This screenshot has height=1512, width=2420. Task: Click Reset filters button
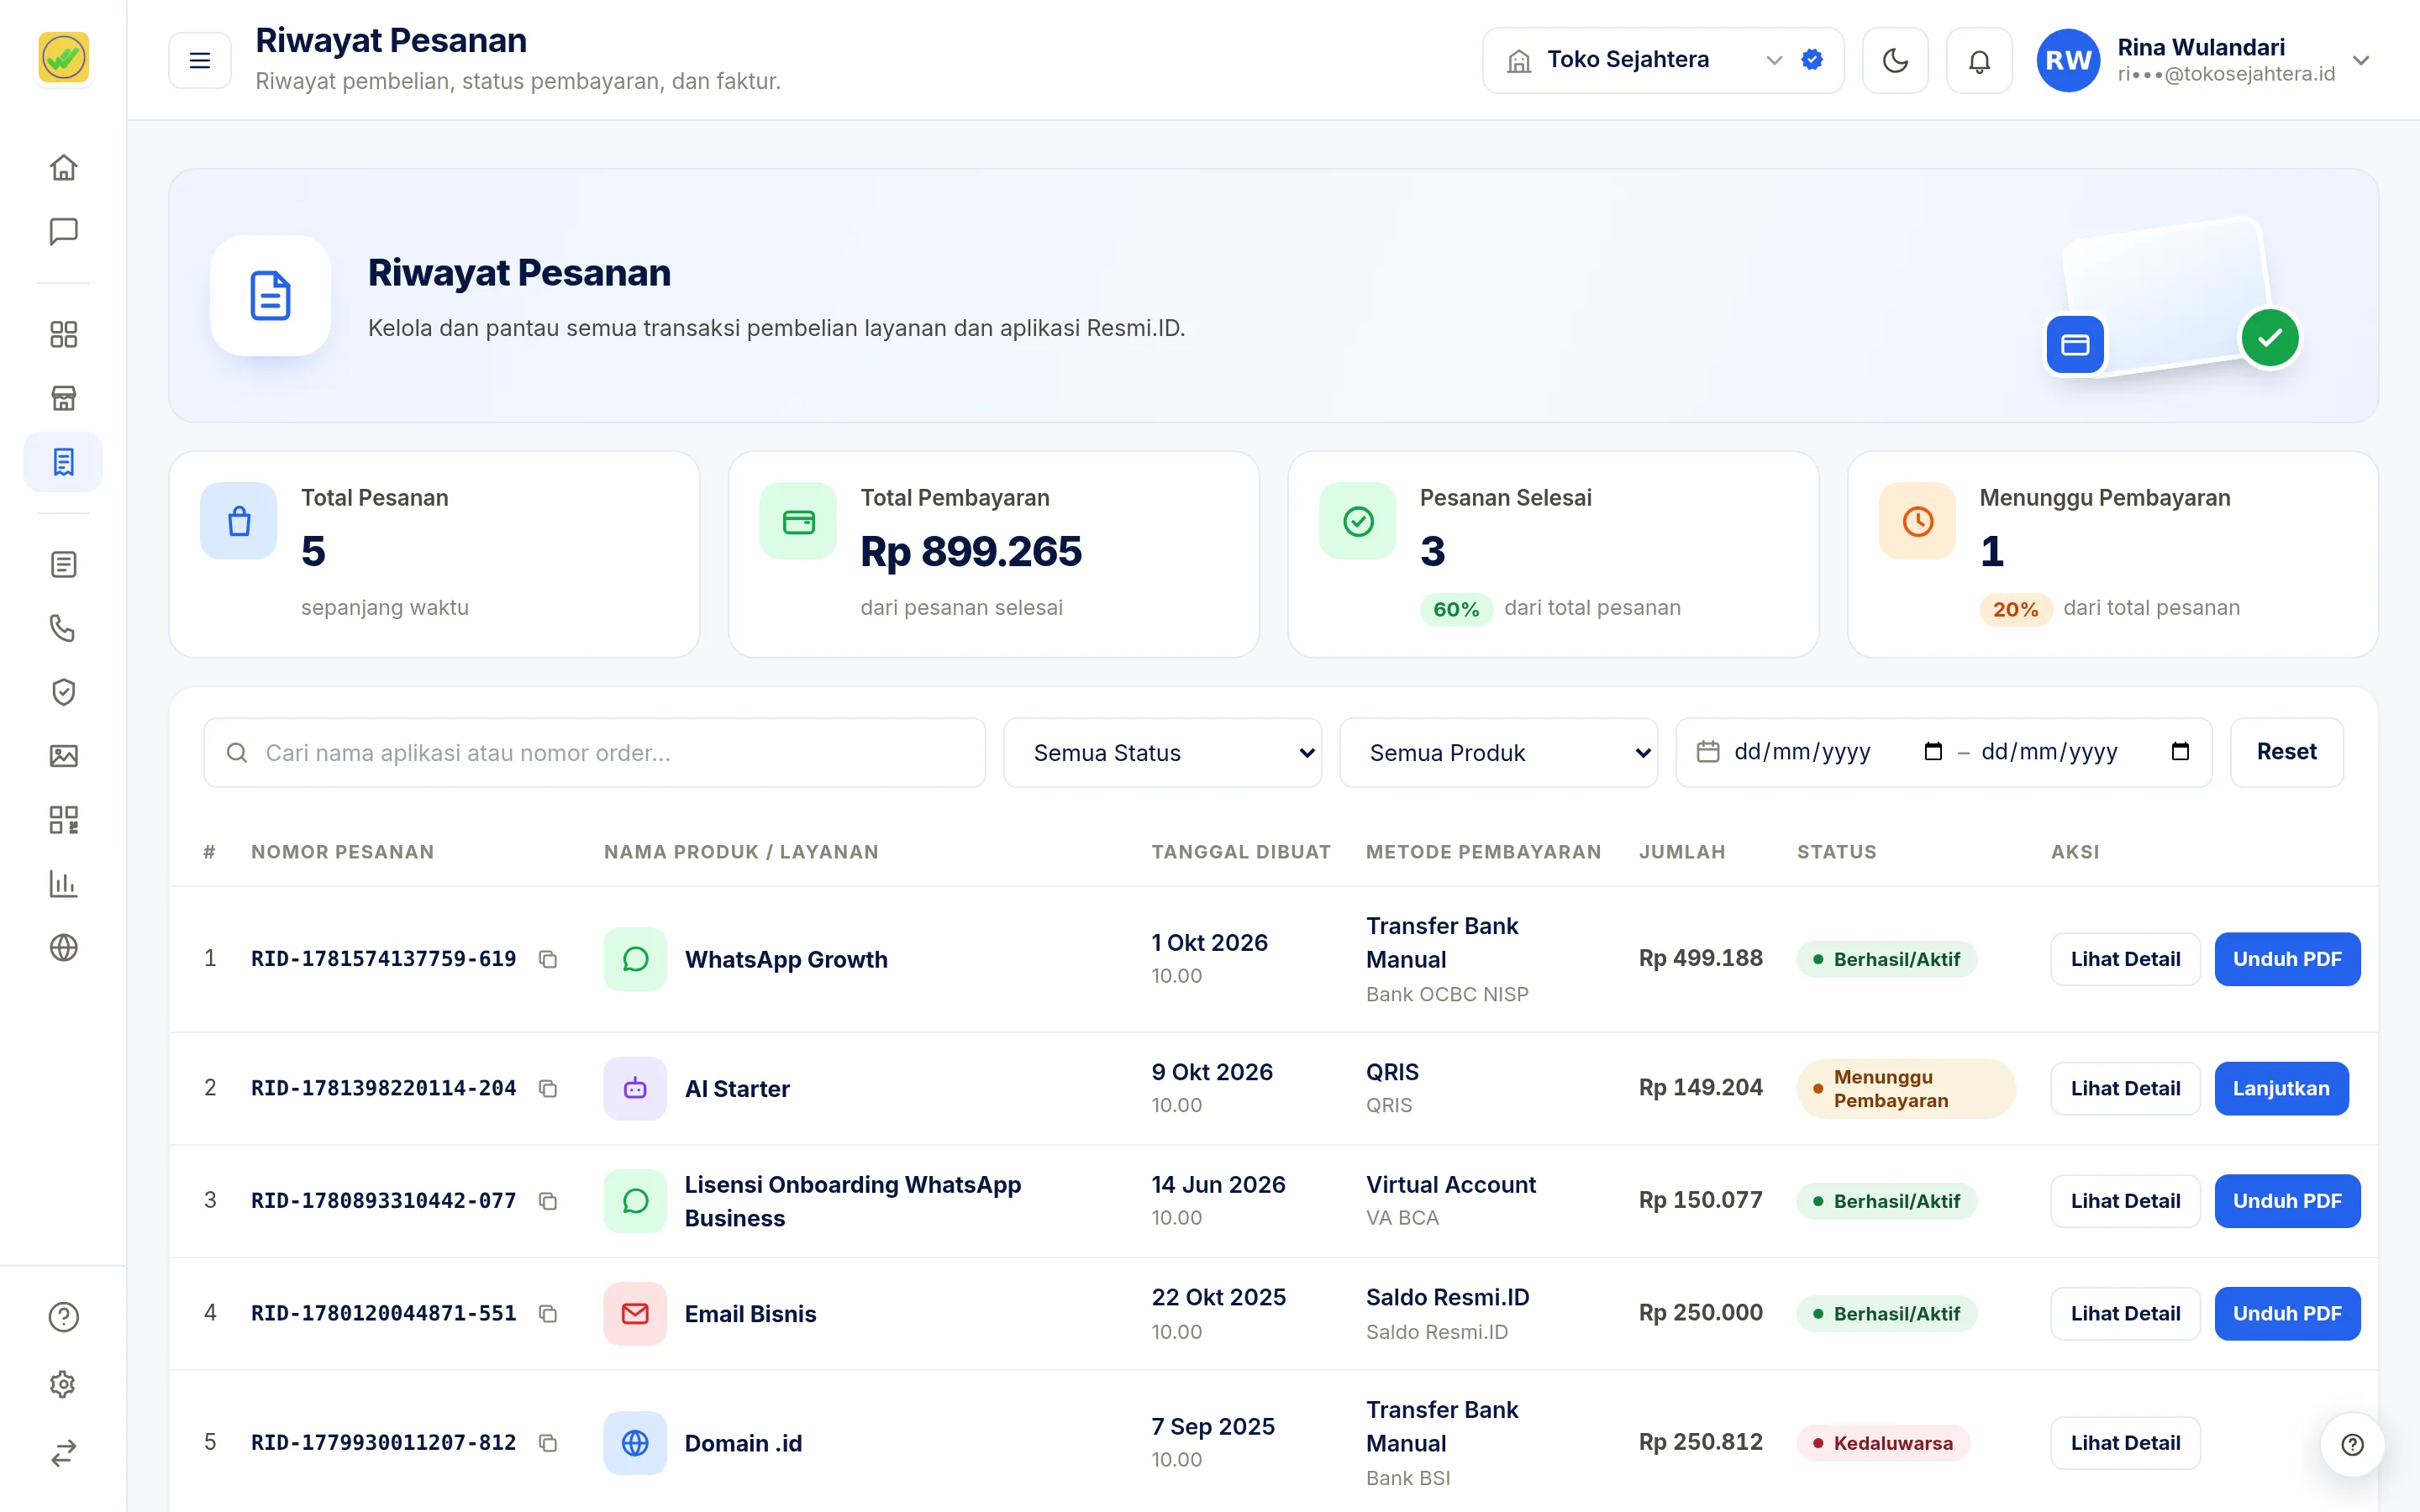coord(2286,752)
